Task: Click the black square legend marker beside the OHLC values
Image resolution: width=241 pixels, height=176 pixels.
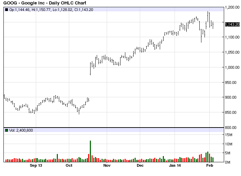Action: click(x=7, y=10)
